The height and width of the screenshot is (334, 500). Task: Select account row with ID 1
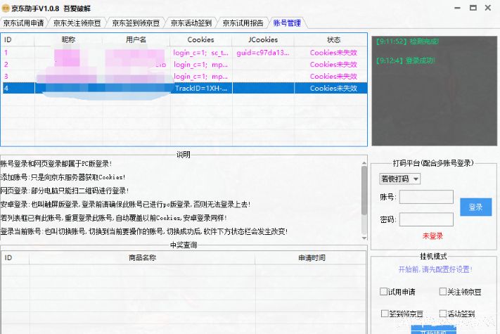(185, 53)
